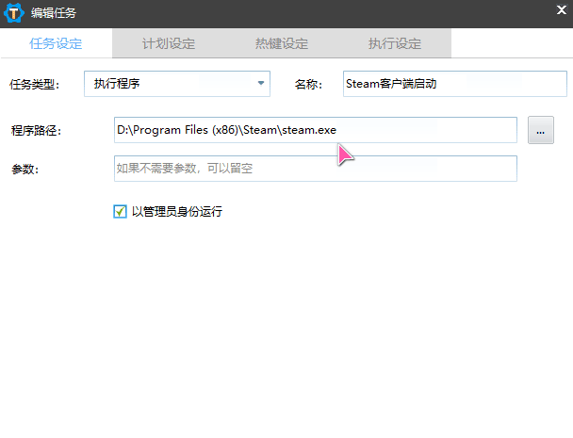Click the empty 参数 input field
The width and height of the screenshot is (573, 438).
coord(315,169)
